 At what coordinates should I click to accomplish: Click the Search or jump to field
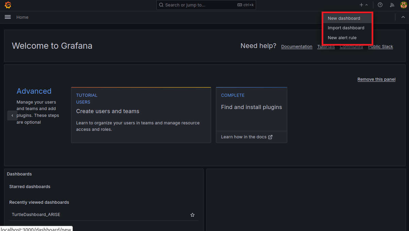(206, 5)
